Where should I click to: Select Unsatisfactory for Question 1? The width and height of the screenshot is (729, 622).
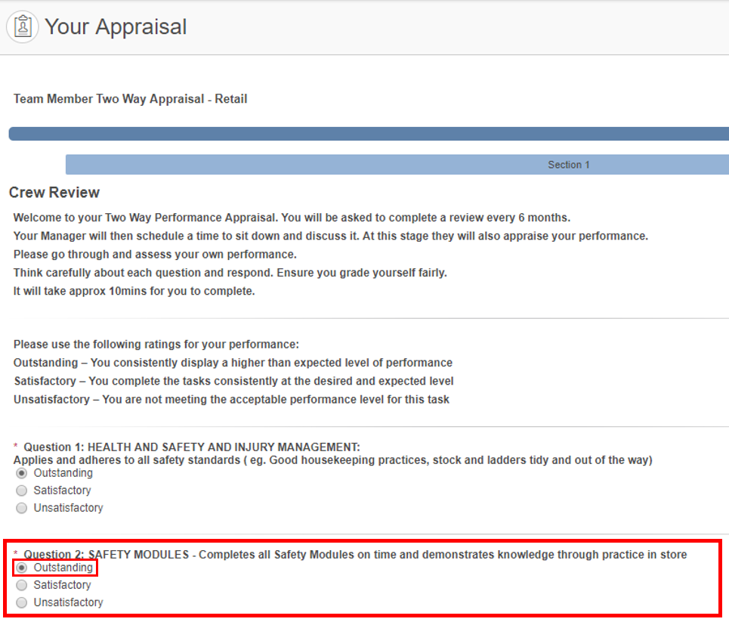pyautogui.click(x=21, y=507)
